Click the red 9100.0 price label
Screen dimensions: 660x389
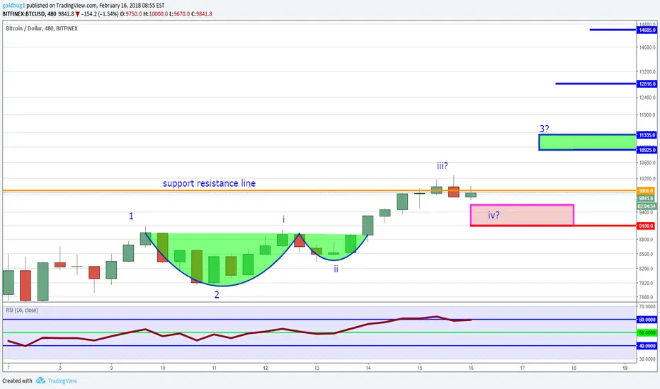[x=646, y=226]
